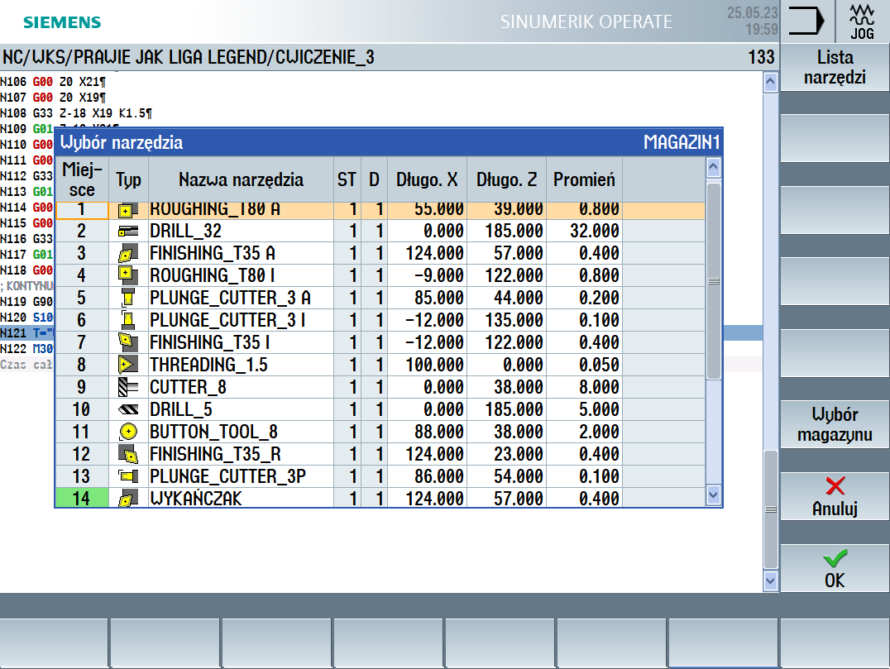Click the editor scrollbar thumb
This screenshot has height=669, width=890.
pos(770,509)
